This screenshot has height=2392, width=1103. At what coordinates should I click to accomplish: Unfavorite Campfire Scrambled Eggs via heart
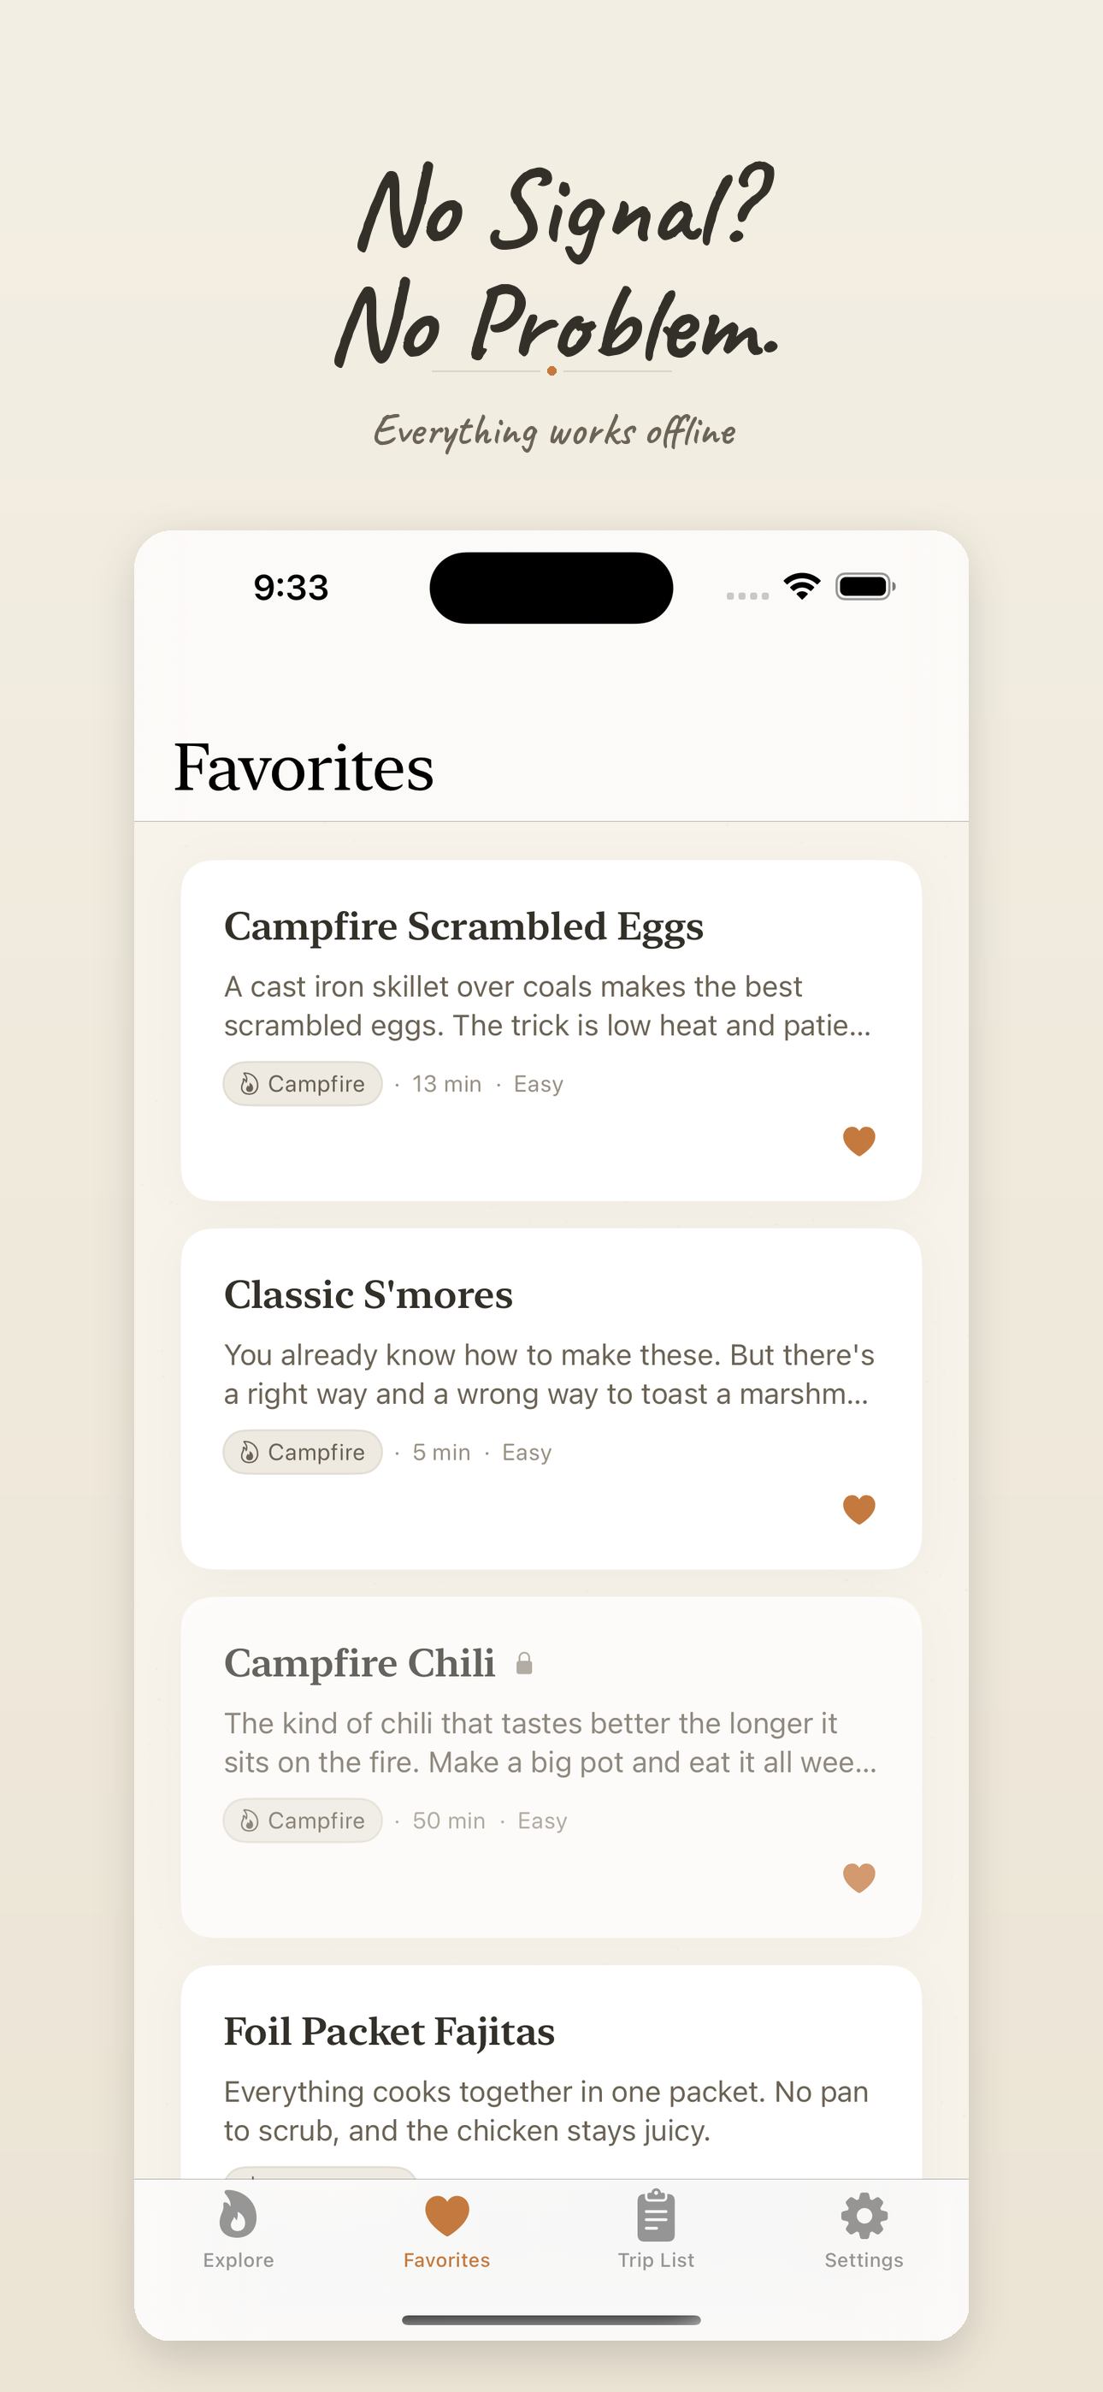pos(858,1140)
